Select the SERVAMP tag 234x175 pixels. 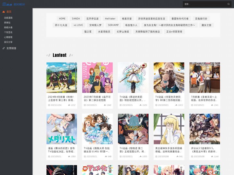(x=113, y=25)
